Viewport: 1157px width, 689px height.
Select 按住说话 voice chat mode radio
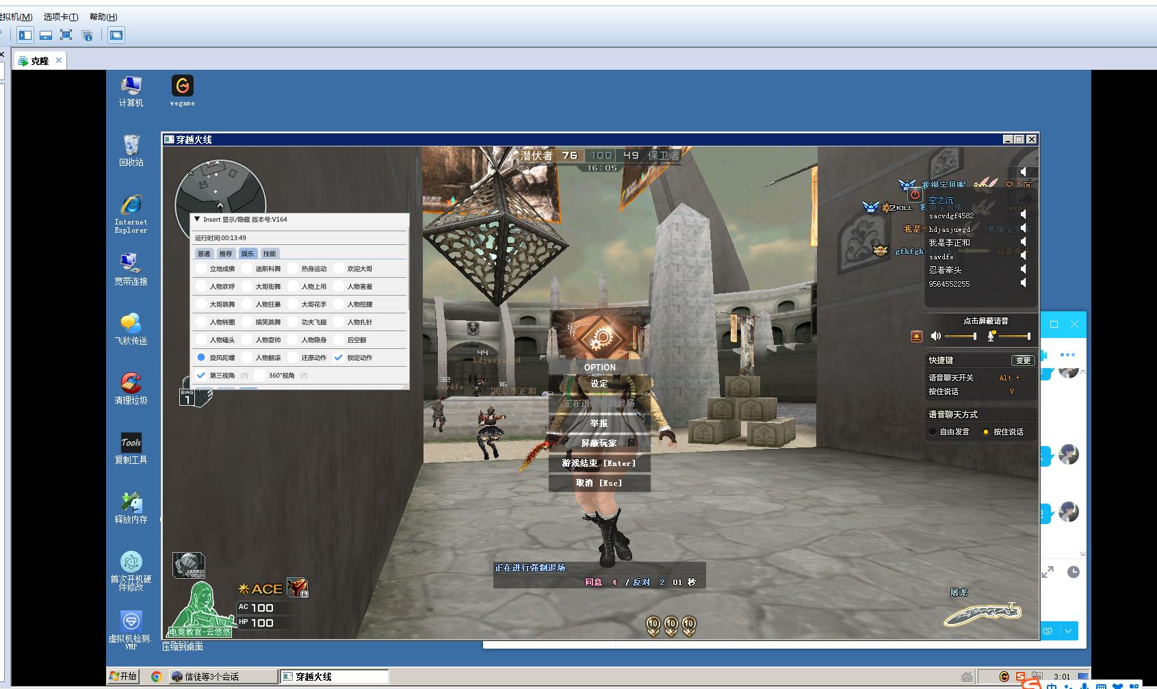986,432
